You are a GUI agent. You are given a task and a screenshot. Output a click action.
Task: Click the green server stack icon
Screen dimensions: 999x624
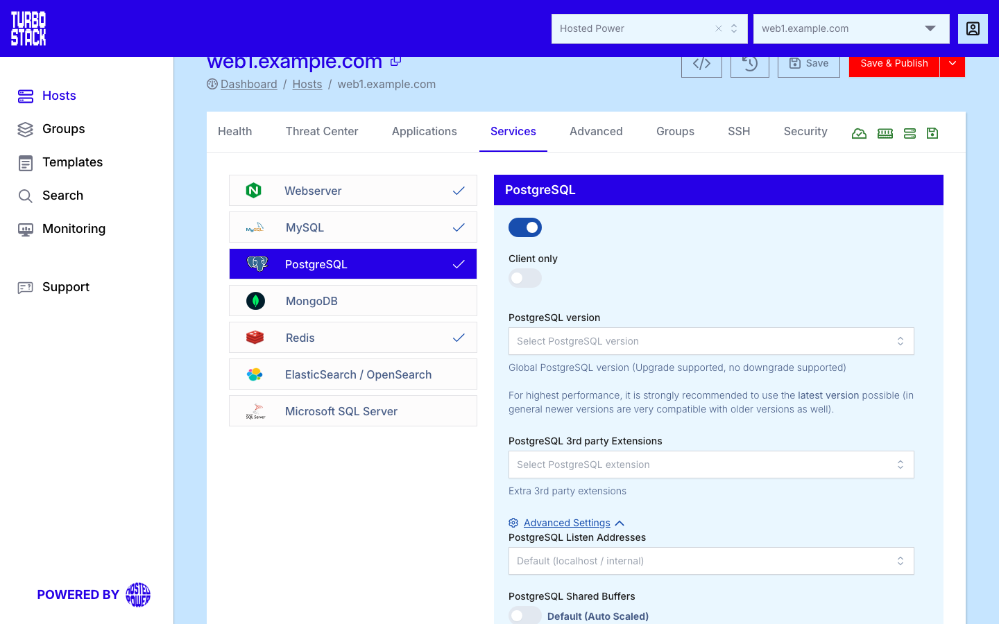pyautogui.click(x=910, y=133)
